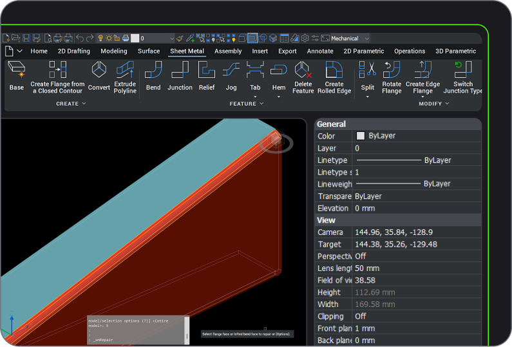Screen dimensions: 512x347
Task: Toggle the layer lock padlock icon
Action: coord(117,38)
